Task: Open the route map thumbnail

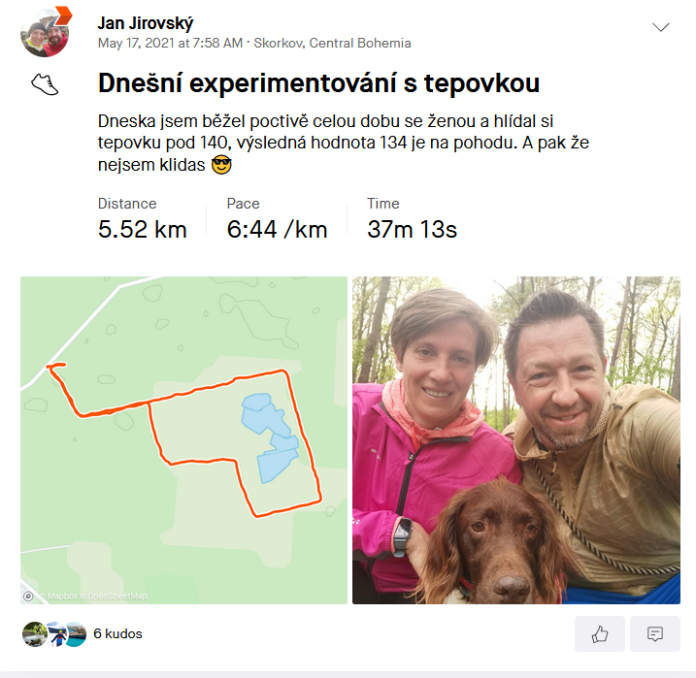Action: pos(183,440)
